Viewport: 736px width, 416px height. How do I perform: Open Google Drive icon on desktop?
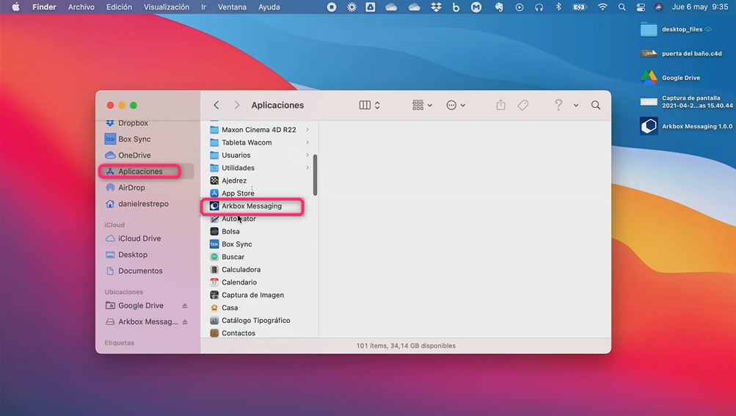pos(649,78)
